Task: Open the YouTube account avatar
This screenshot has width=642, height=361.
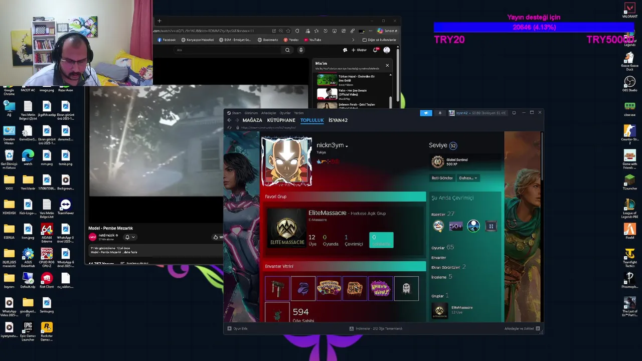Action: pos(387,50)
